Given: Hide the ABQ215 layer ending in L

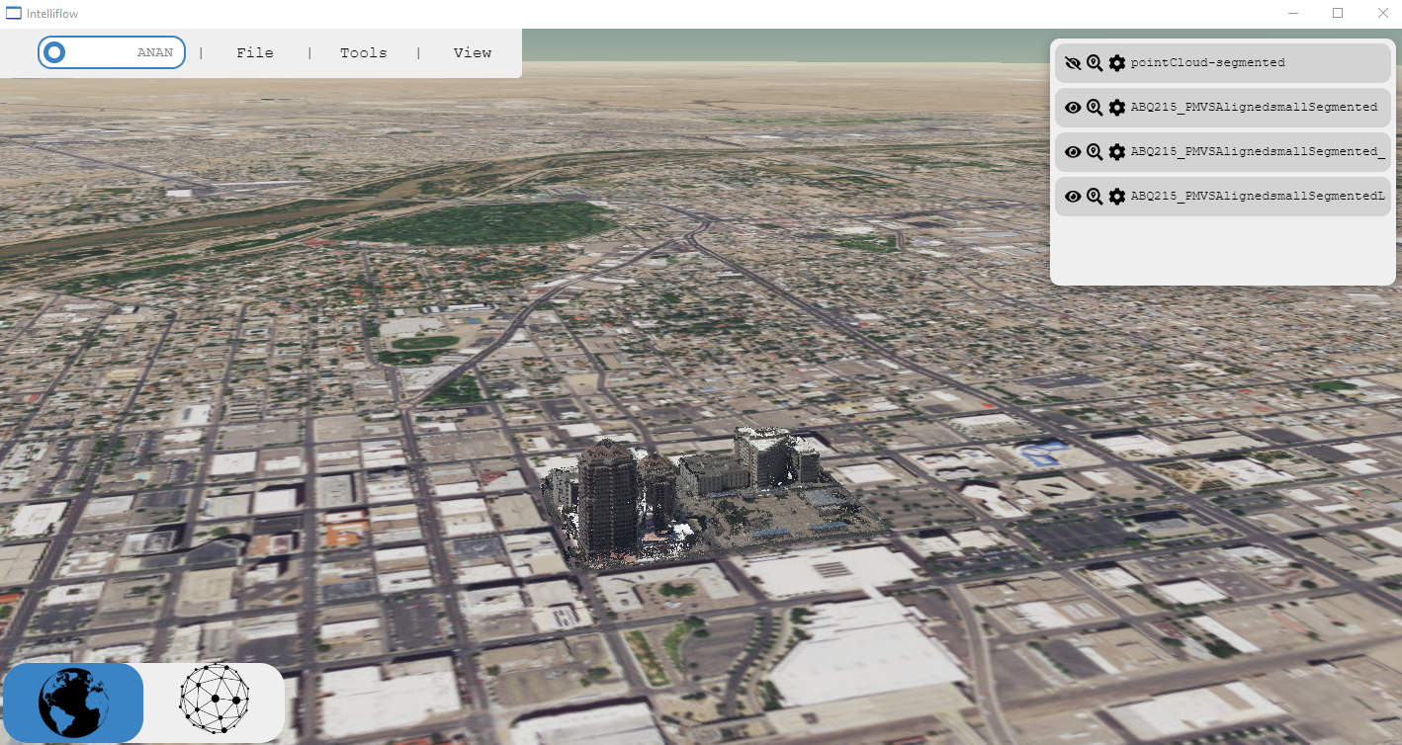Looking at the screenshot, I should point(1073,197).
